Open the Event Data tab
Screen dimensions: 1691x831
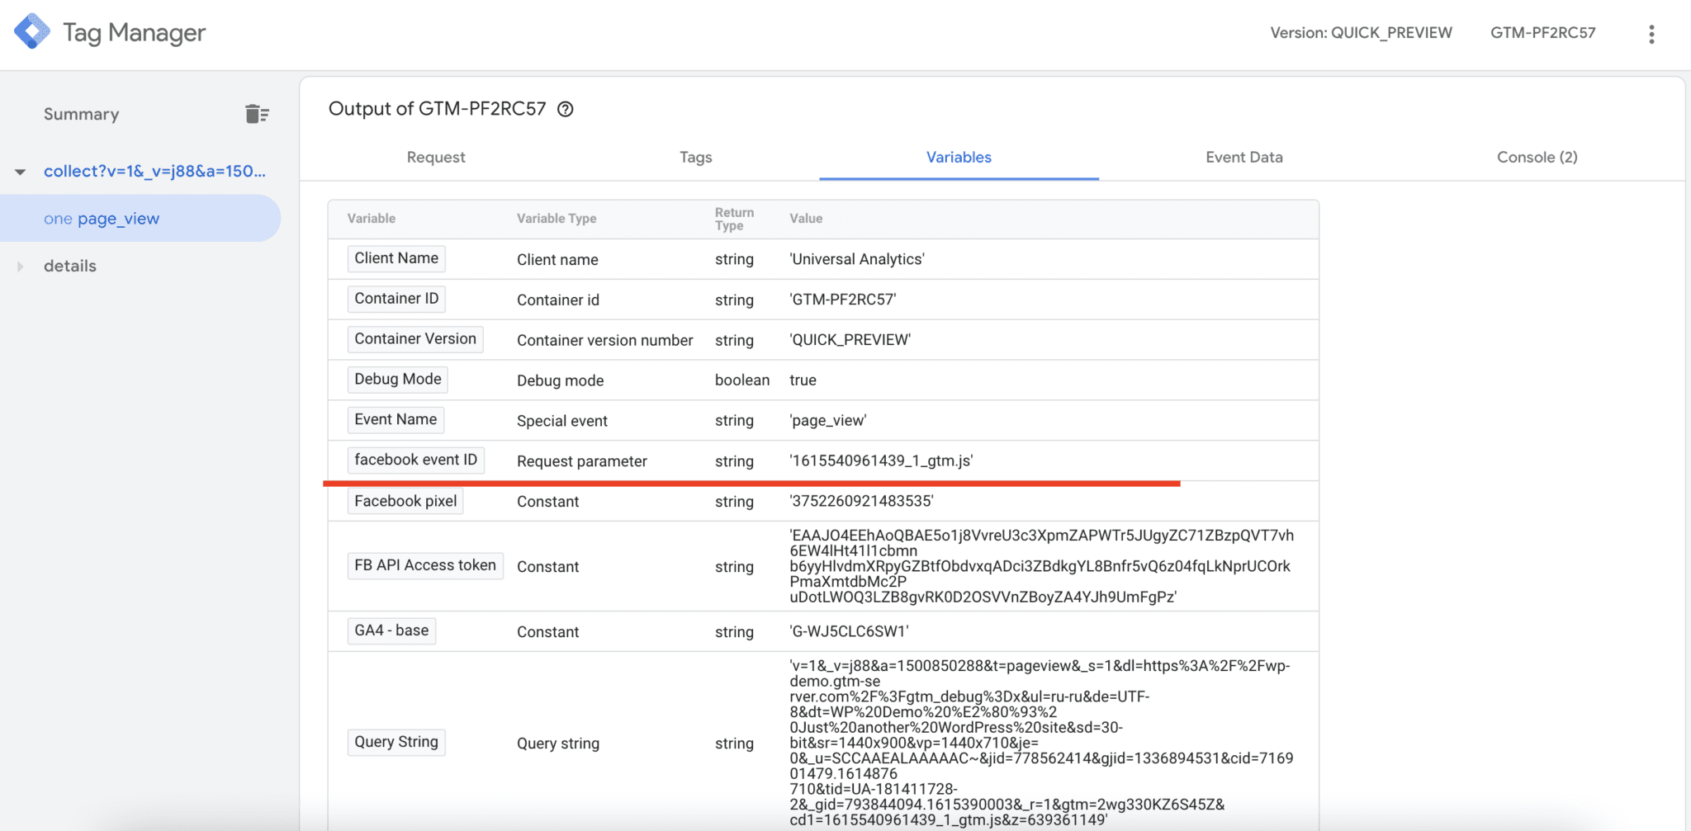point(1243,157)
